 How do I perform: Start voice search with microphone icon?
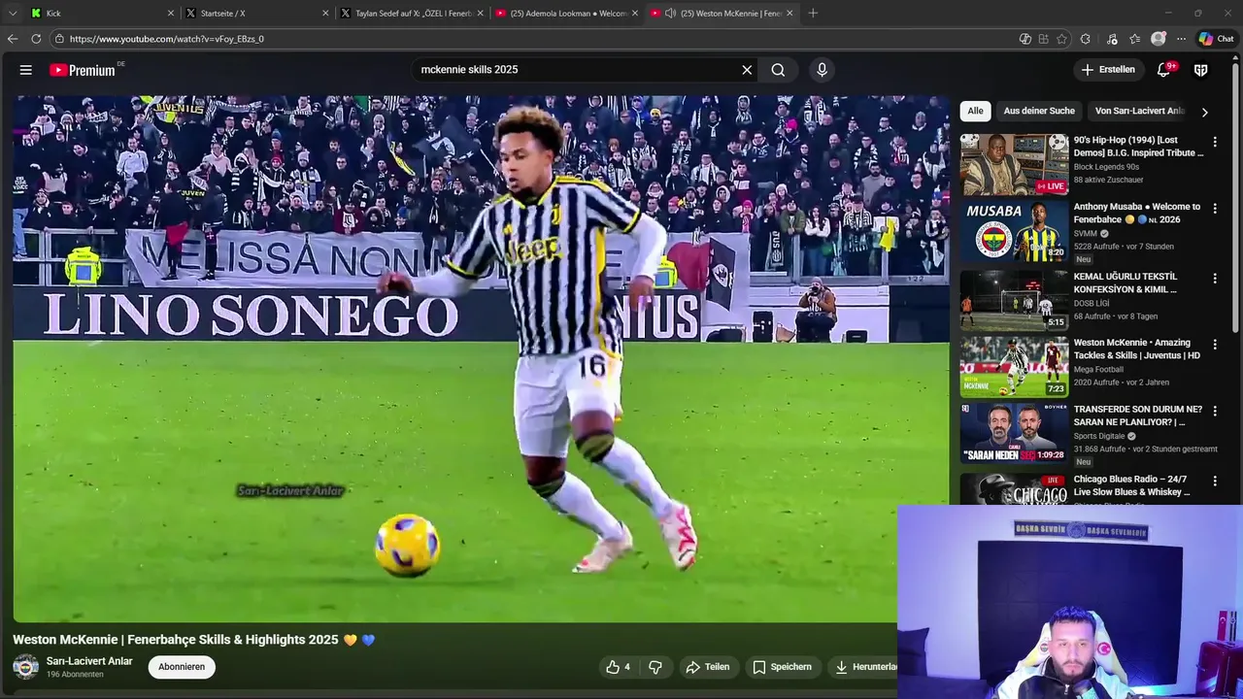822,70
